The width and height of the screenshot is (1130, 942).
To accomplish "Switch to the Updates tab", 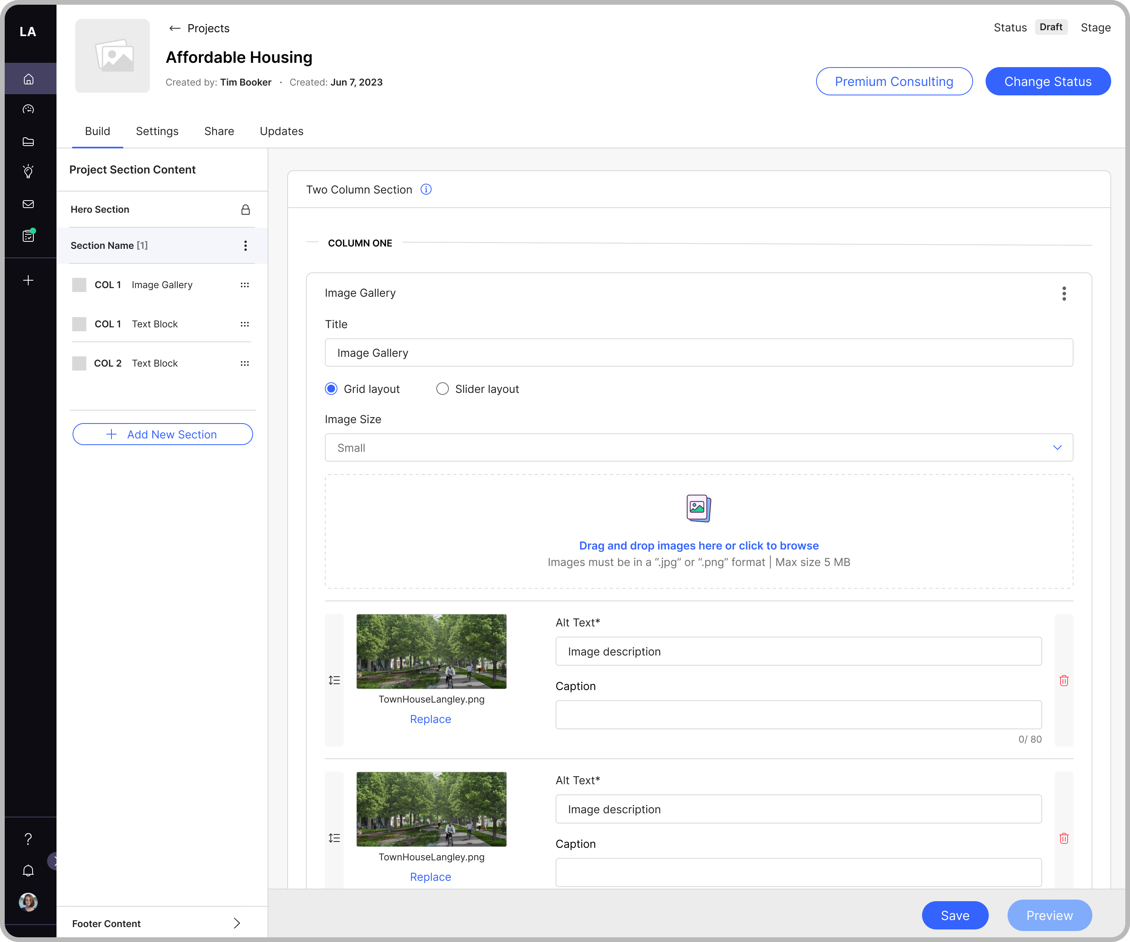I will click(281, 131).
